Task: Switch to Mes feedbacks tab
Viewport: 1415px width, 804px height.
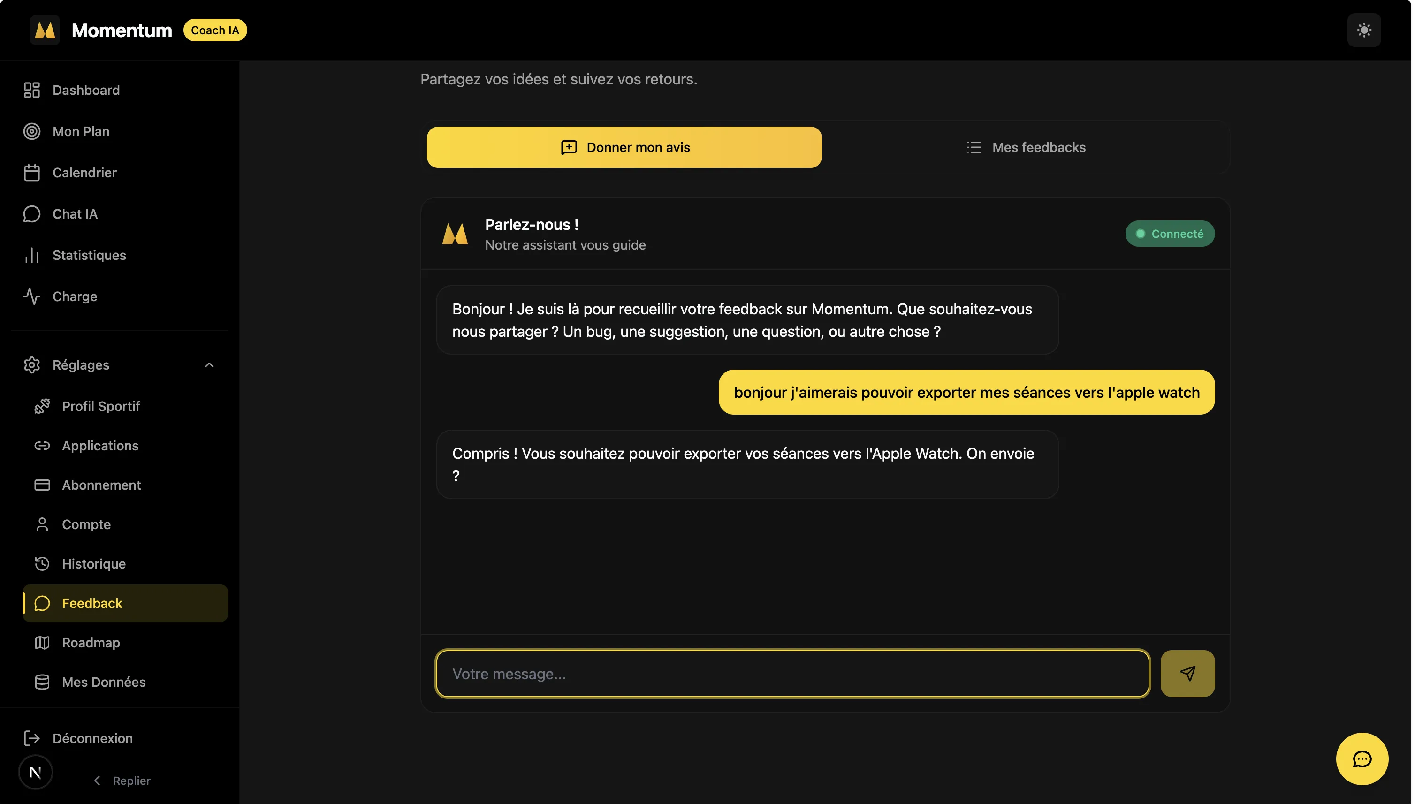Action: tap(1026, 147)
